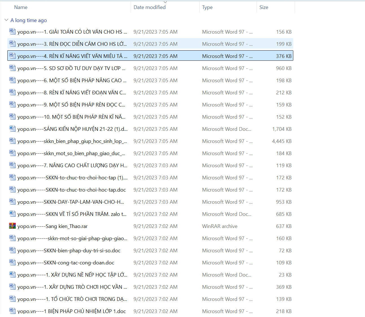Image resolution: width=365 pixels, height=317 pixels.
Task: Sort by the Name column header
Action: point(21,7)
